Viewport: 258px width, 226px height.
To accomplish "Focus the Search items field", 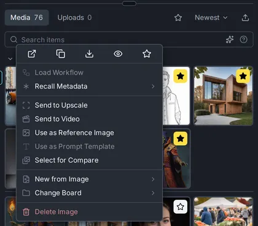I will click(129, 39).
